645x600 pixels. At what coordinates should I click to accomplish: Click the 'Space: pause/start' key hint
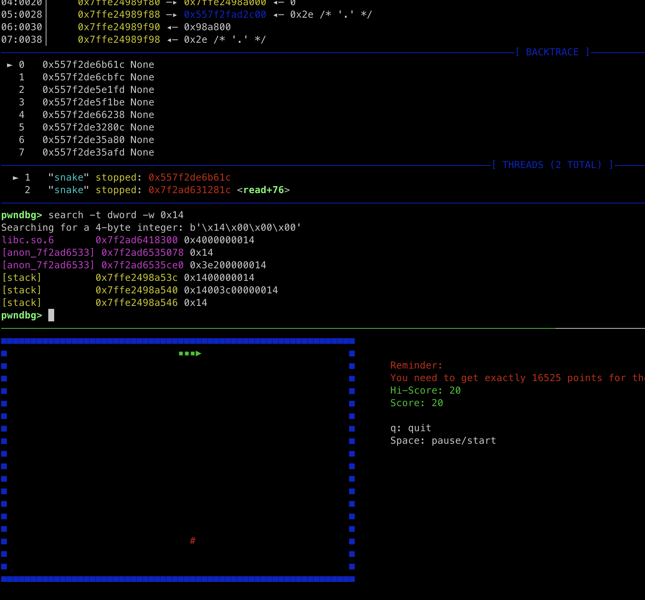pos(443,440)
